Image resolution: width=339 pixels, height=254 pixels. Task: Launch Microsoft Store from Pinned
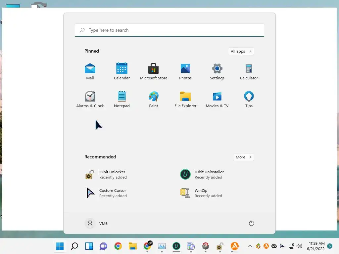[154, 72]
